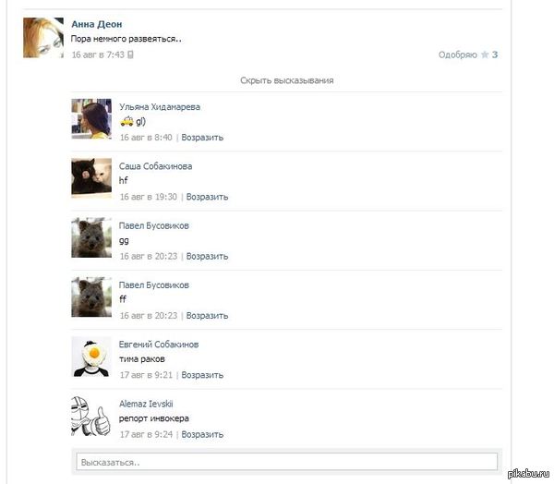554x484 pixels.
Task: Reply to Саша Собакинова's hf comment
Action: [x=207, y=197]
